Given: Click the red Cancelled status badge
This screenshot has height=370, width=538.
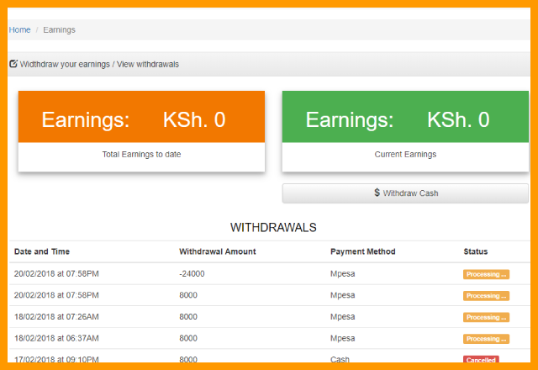Looking at the screenshot, I should click(x=481, y=359).
